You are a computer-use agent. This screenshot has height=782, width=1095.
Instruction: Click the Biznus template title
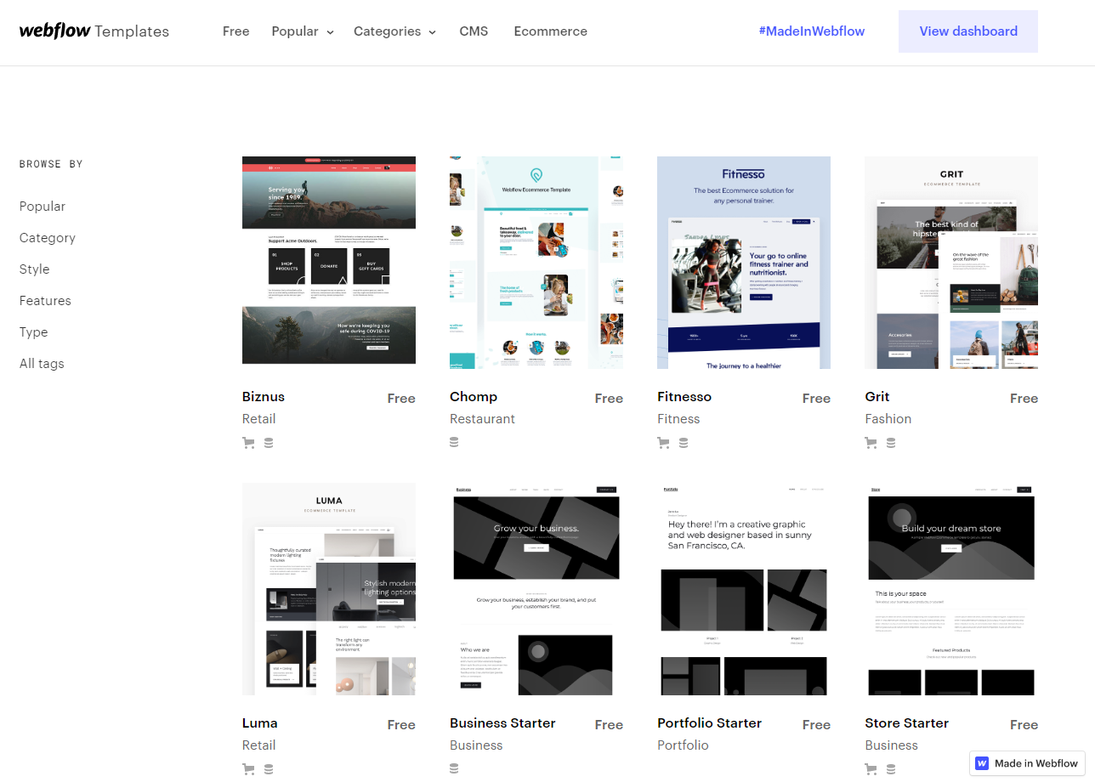point(264,397)
